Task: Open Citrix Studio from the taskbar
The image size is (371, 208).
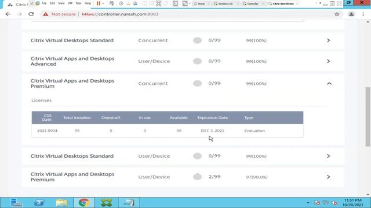Action: 107,203
